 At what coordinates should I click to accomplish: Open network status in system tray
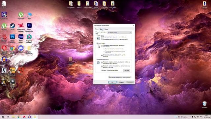coord(195,117)
